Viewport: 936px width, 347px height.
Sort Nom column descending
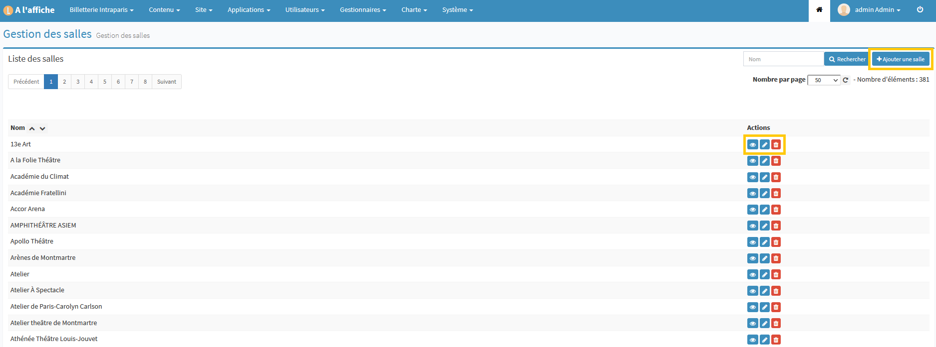[x=43, y=128]
